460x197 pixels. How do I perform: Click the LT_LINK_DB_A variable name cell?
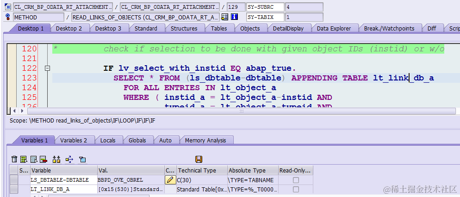point(64,190)
